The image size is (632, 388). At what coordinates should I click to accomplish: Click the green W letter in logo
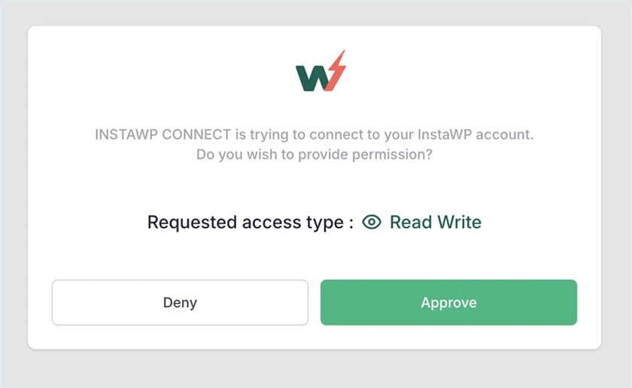click(x=311, y=77)
